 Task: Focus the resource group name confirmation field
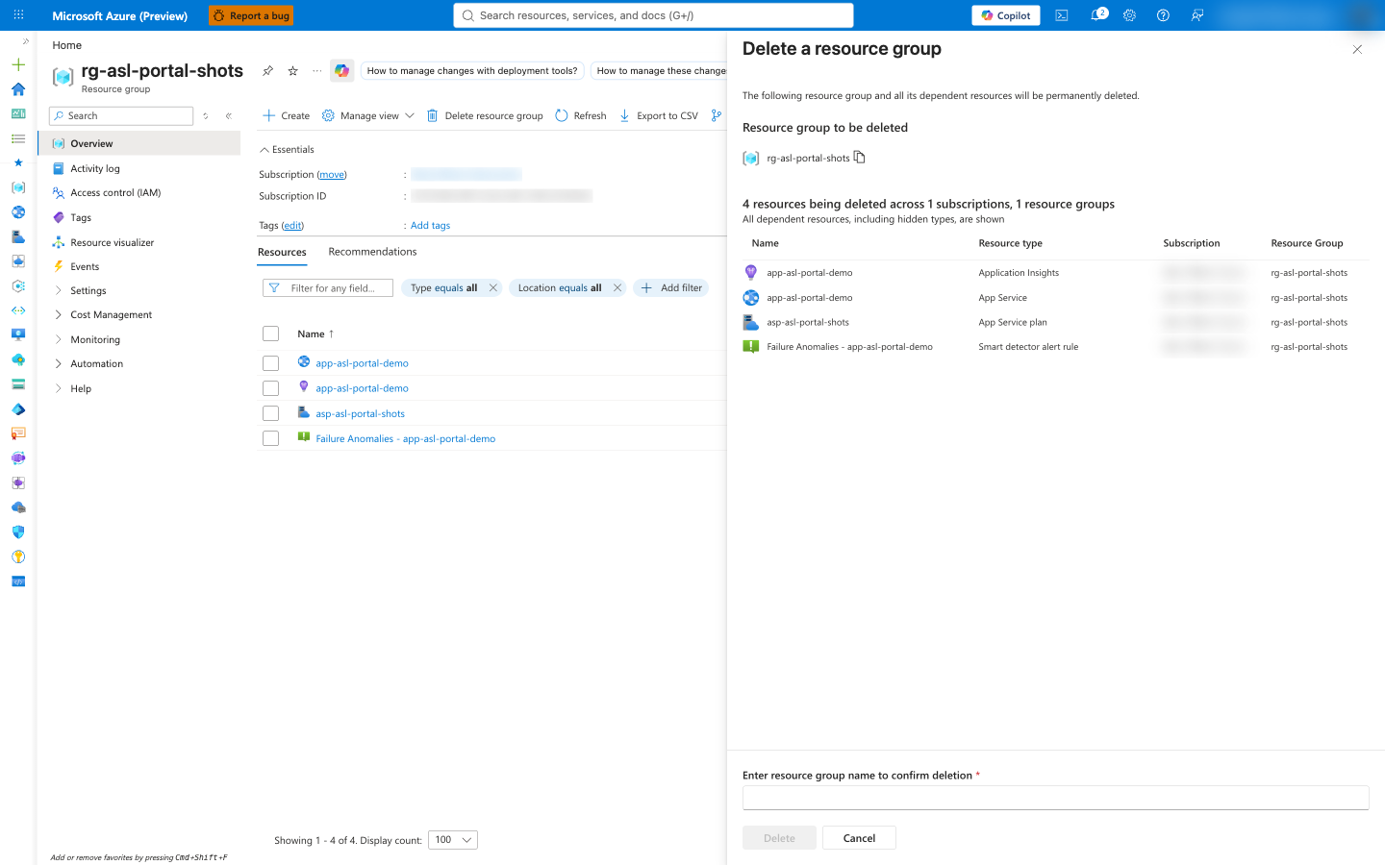[x=1055, y=798]
